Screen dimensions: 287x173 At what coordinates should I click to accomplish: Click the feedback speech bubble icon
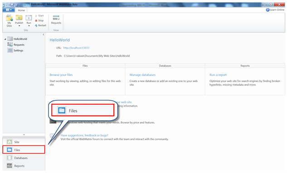(53, 137)
